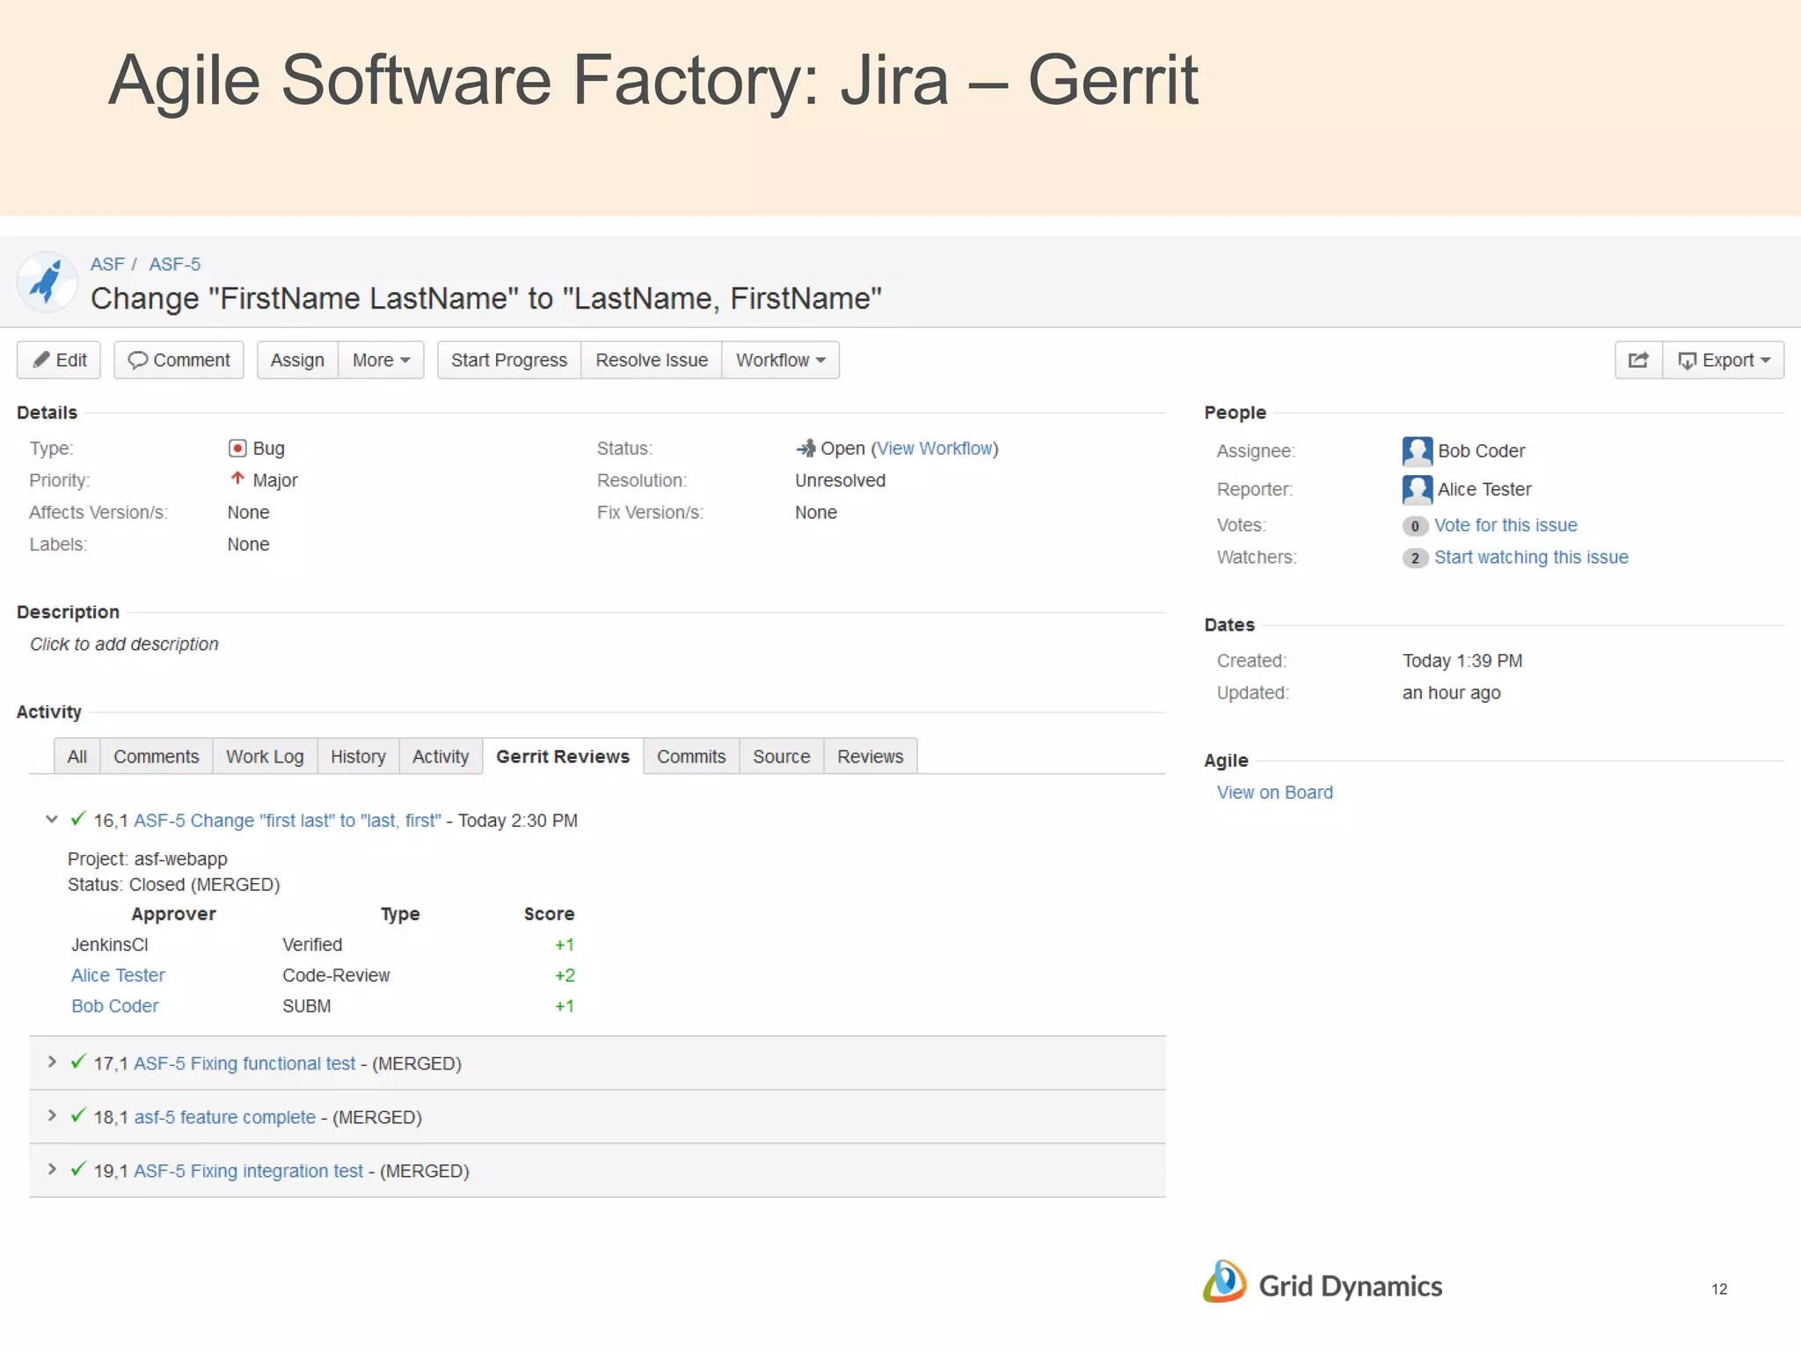
Task: Click the View Workflow link
Action: point(935,449)
